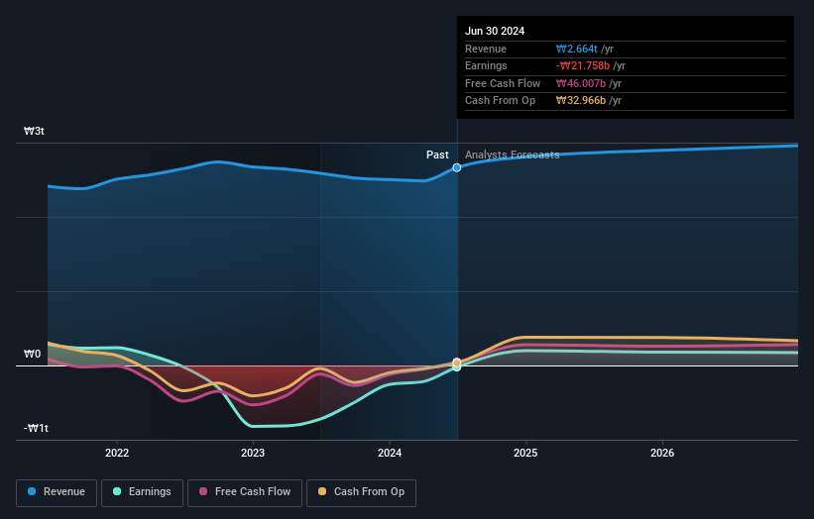Image resolution: width=814 pixels, height=519 pixels.
Task: Click the 2025 x-axis label
Action: pos(525,453)
